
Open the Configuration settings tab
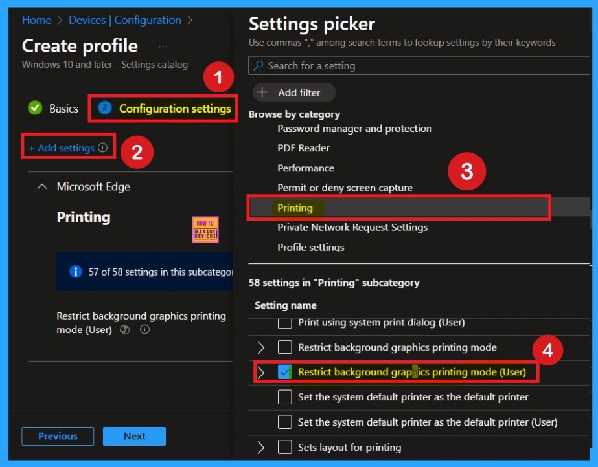[x=165, y=109]
